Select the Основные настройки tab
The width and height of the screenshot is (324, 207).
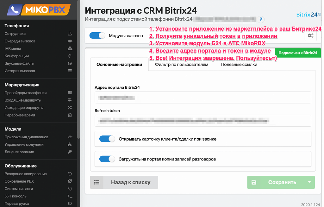[119, 64]
